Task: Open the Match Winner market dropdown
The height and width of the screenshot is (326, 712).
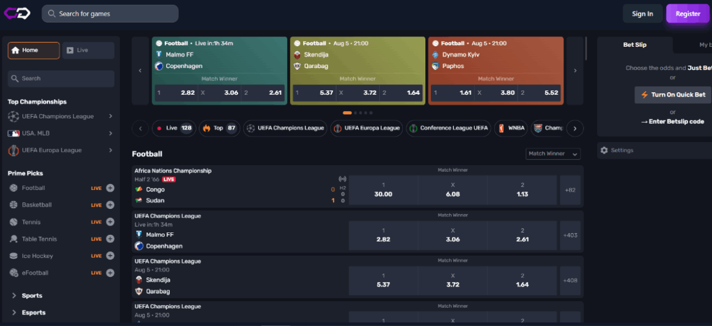Action: [x=553, y=154]
